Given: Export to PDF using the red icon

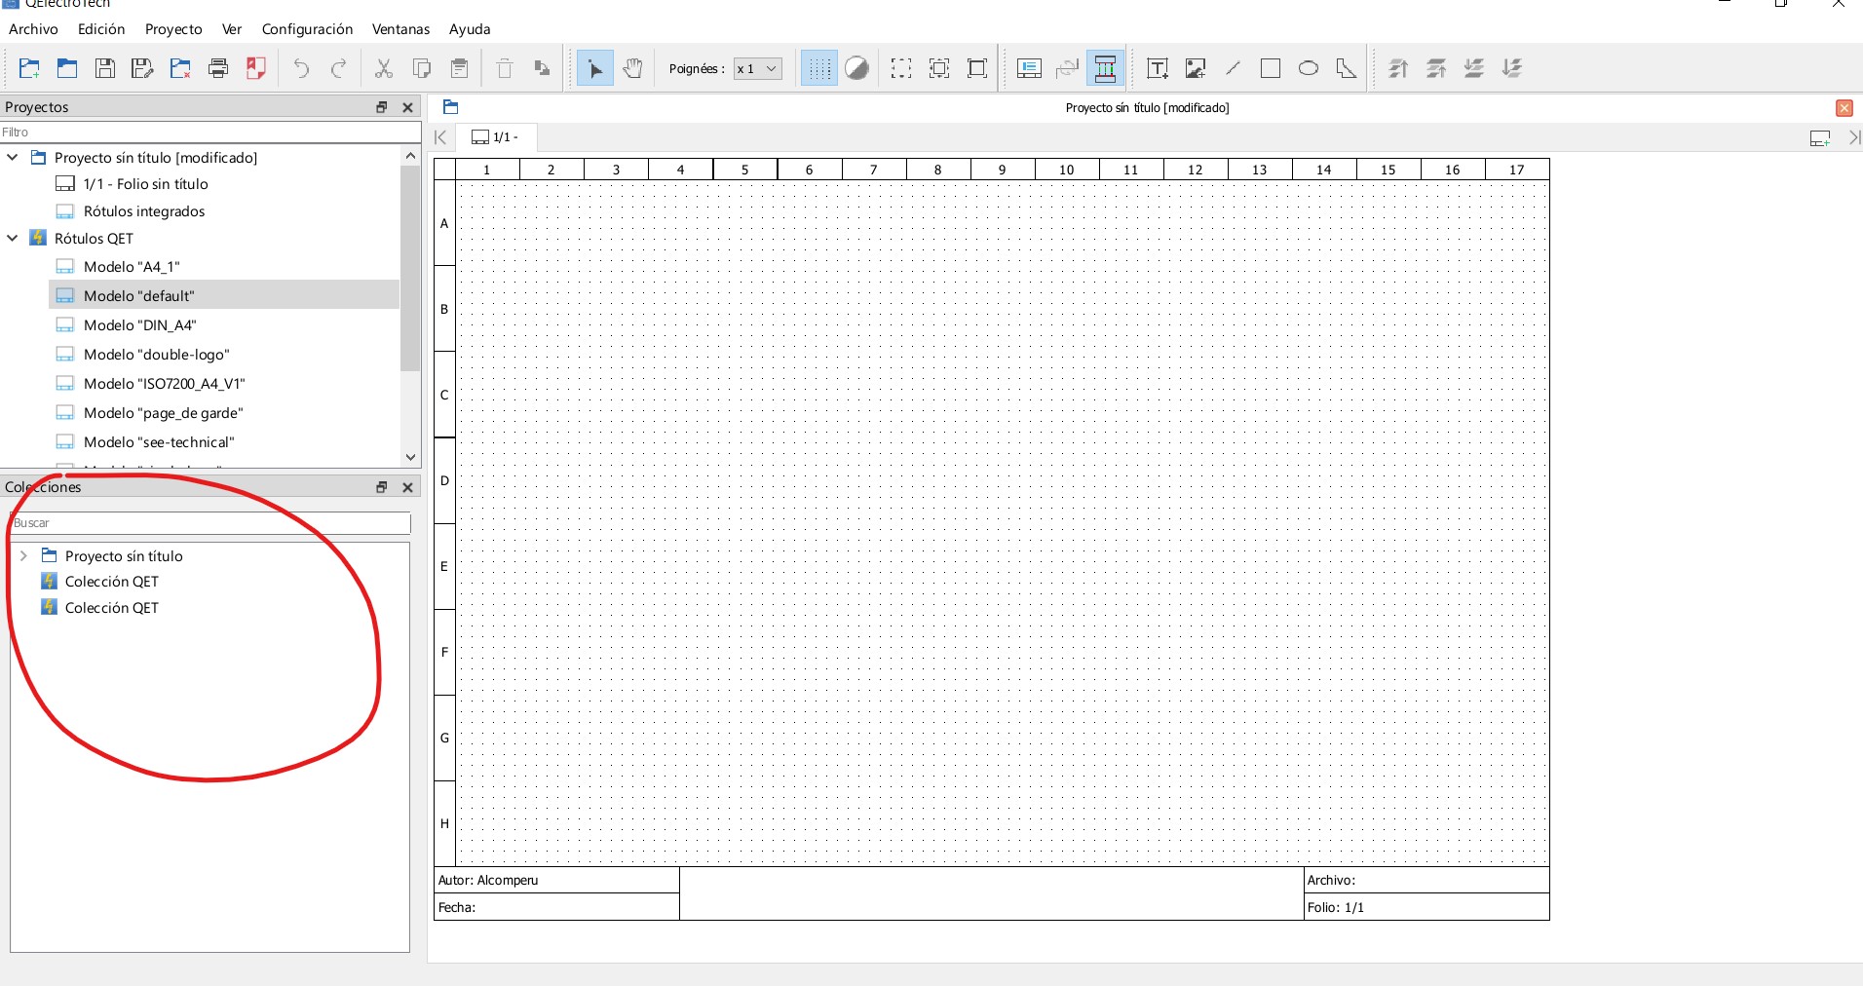Looking at the screenshot, I should [256, 68].
